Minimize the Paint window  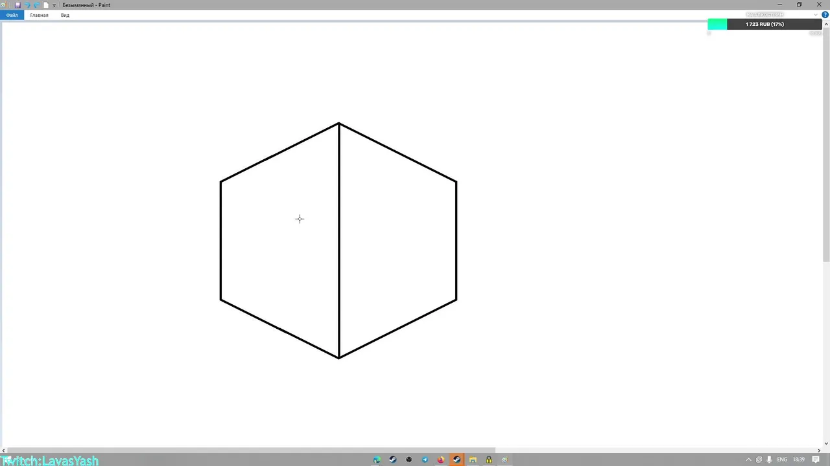(x=779, y=5)
